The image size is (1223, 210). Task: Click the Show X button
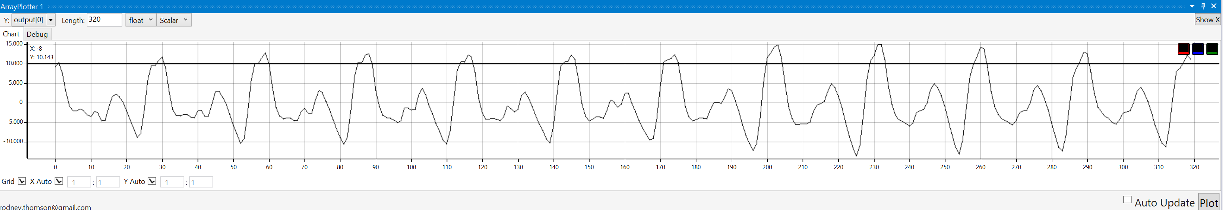pos(1207,19)
